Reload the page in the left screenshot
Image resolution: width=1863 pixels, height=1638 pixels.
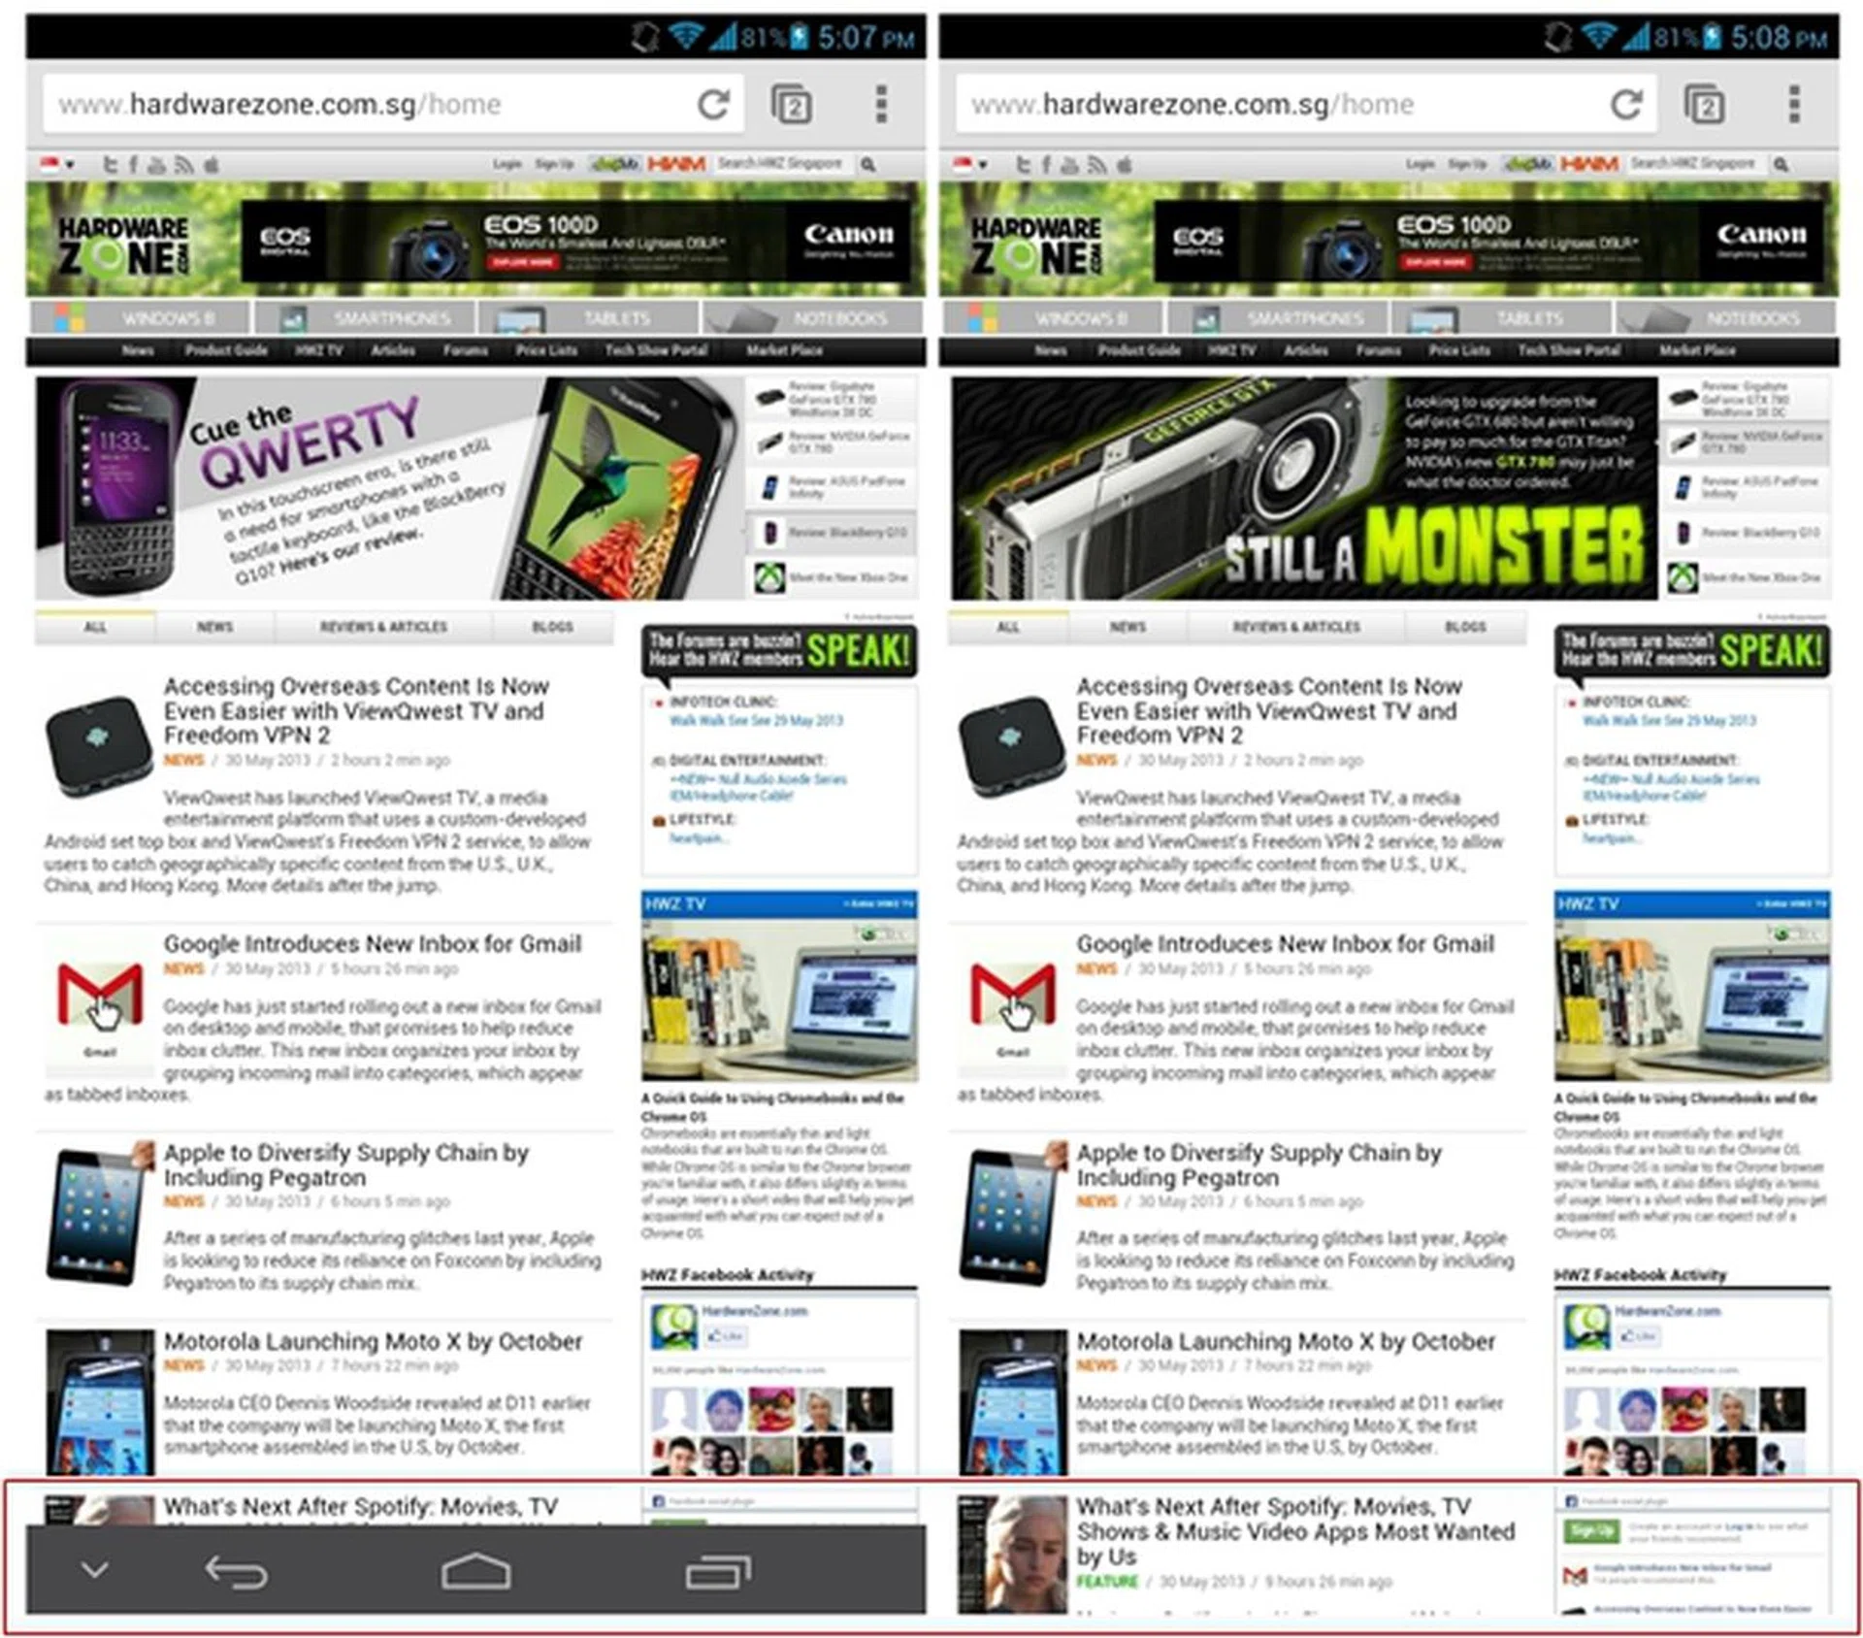pyautogui.click(x=713, y=104)
